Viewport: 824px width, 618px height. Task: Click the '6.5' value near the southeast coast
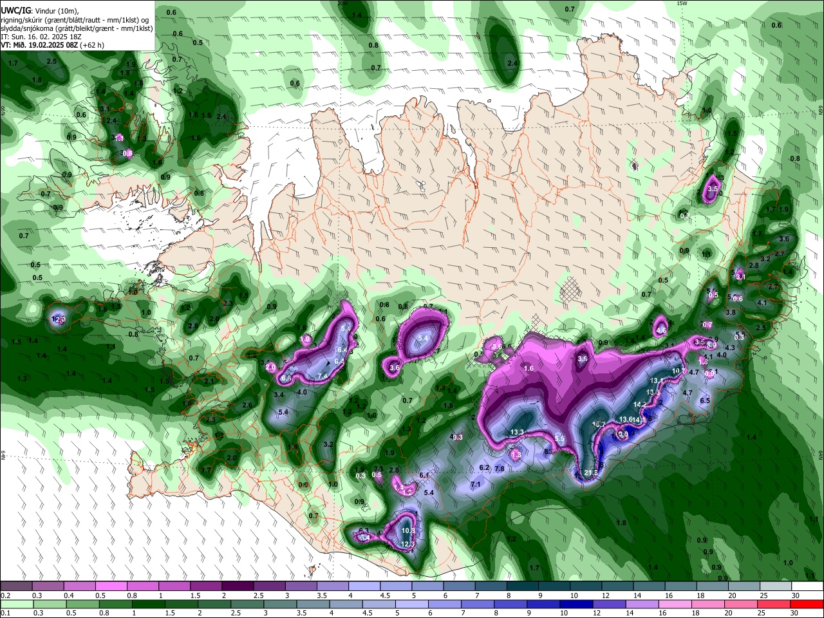[x=705, y=400]
